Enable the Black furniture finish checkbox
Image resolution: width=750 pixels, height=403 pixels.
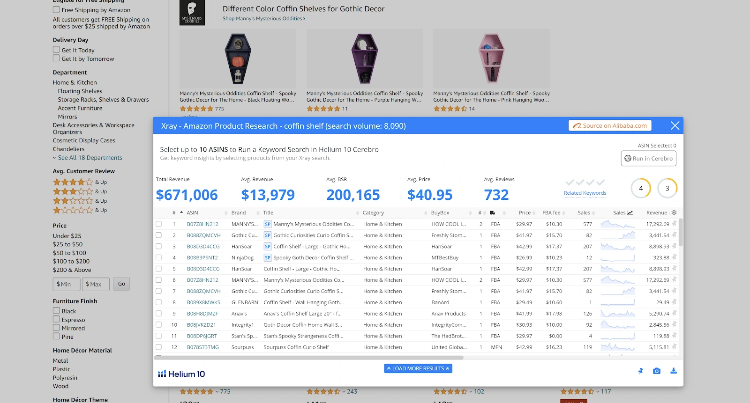pos(56,311)
